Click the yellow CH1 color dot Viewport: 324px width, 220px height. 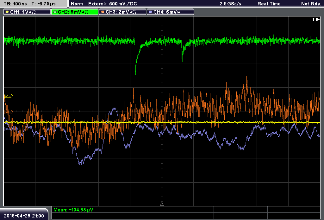[x=7, y=12]
